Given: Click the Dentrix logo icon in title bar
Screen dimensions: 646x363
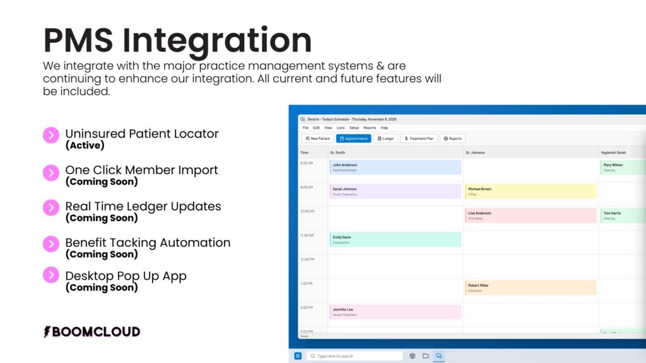Looking at the screenshot, I should point(303,119).
